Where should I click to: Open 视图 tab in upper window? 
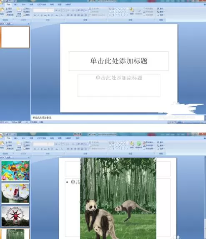(x=60, y=5)
